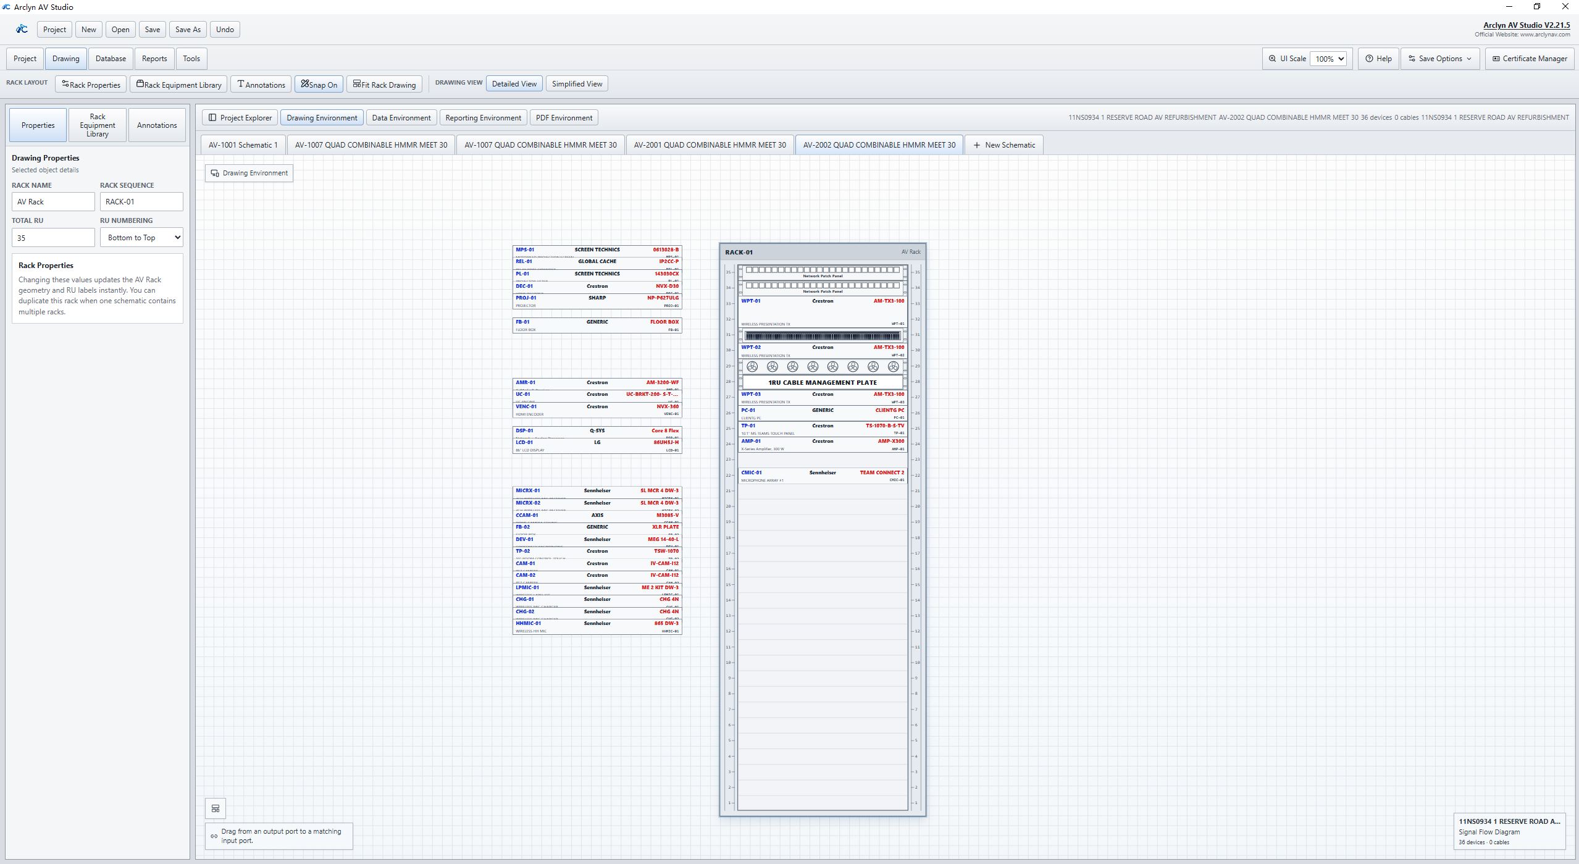Click Fit Rack Drawing

click(x=385, y=85)
